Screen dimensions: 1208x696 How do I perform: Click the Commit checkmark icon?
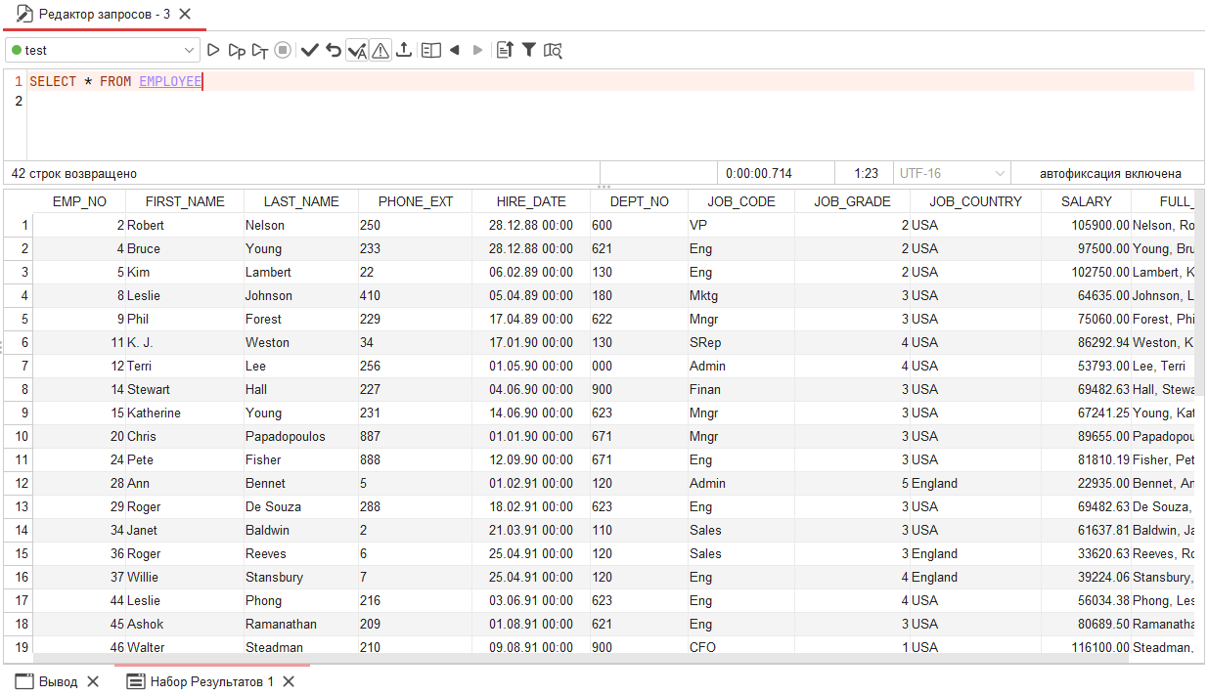point(310,49)
